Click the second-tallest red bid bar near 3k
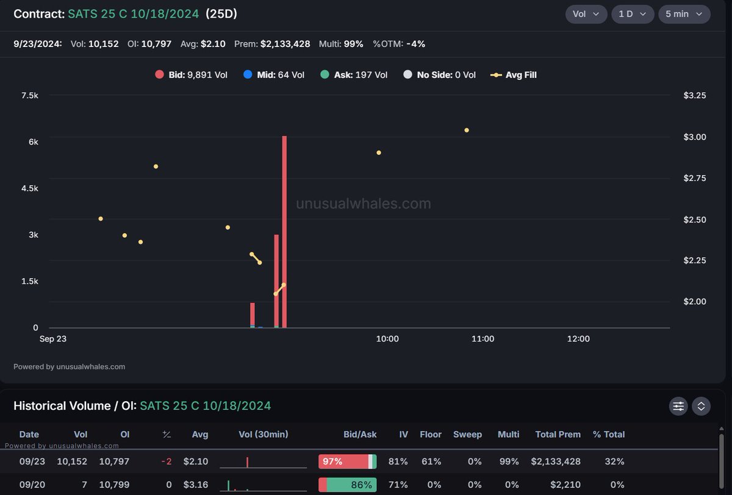 [x=276, y=281]
